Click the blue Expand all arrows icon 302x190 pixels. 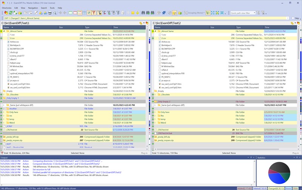213,13
